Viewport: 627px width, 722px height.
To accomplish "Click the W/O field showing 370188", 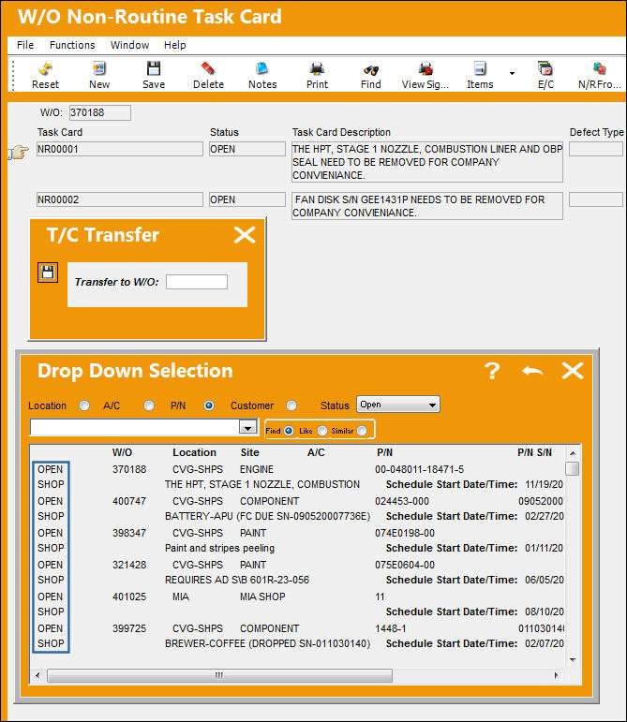I will 100,112.
